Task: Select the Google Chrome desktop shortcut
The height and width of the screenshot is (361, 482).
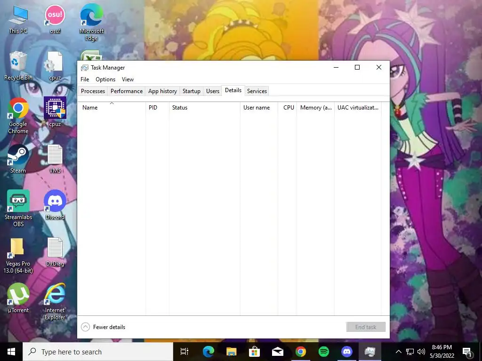Action: click(18, 116)
